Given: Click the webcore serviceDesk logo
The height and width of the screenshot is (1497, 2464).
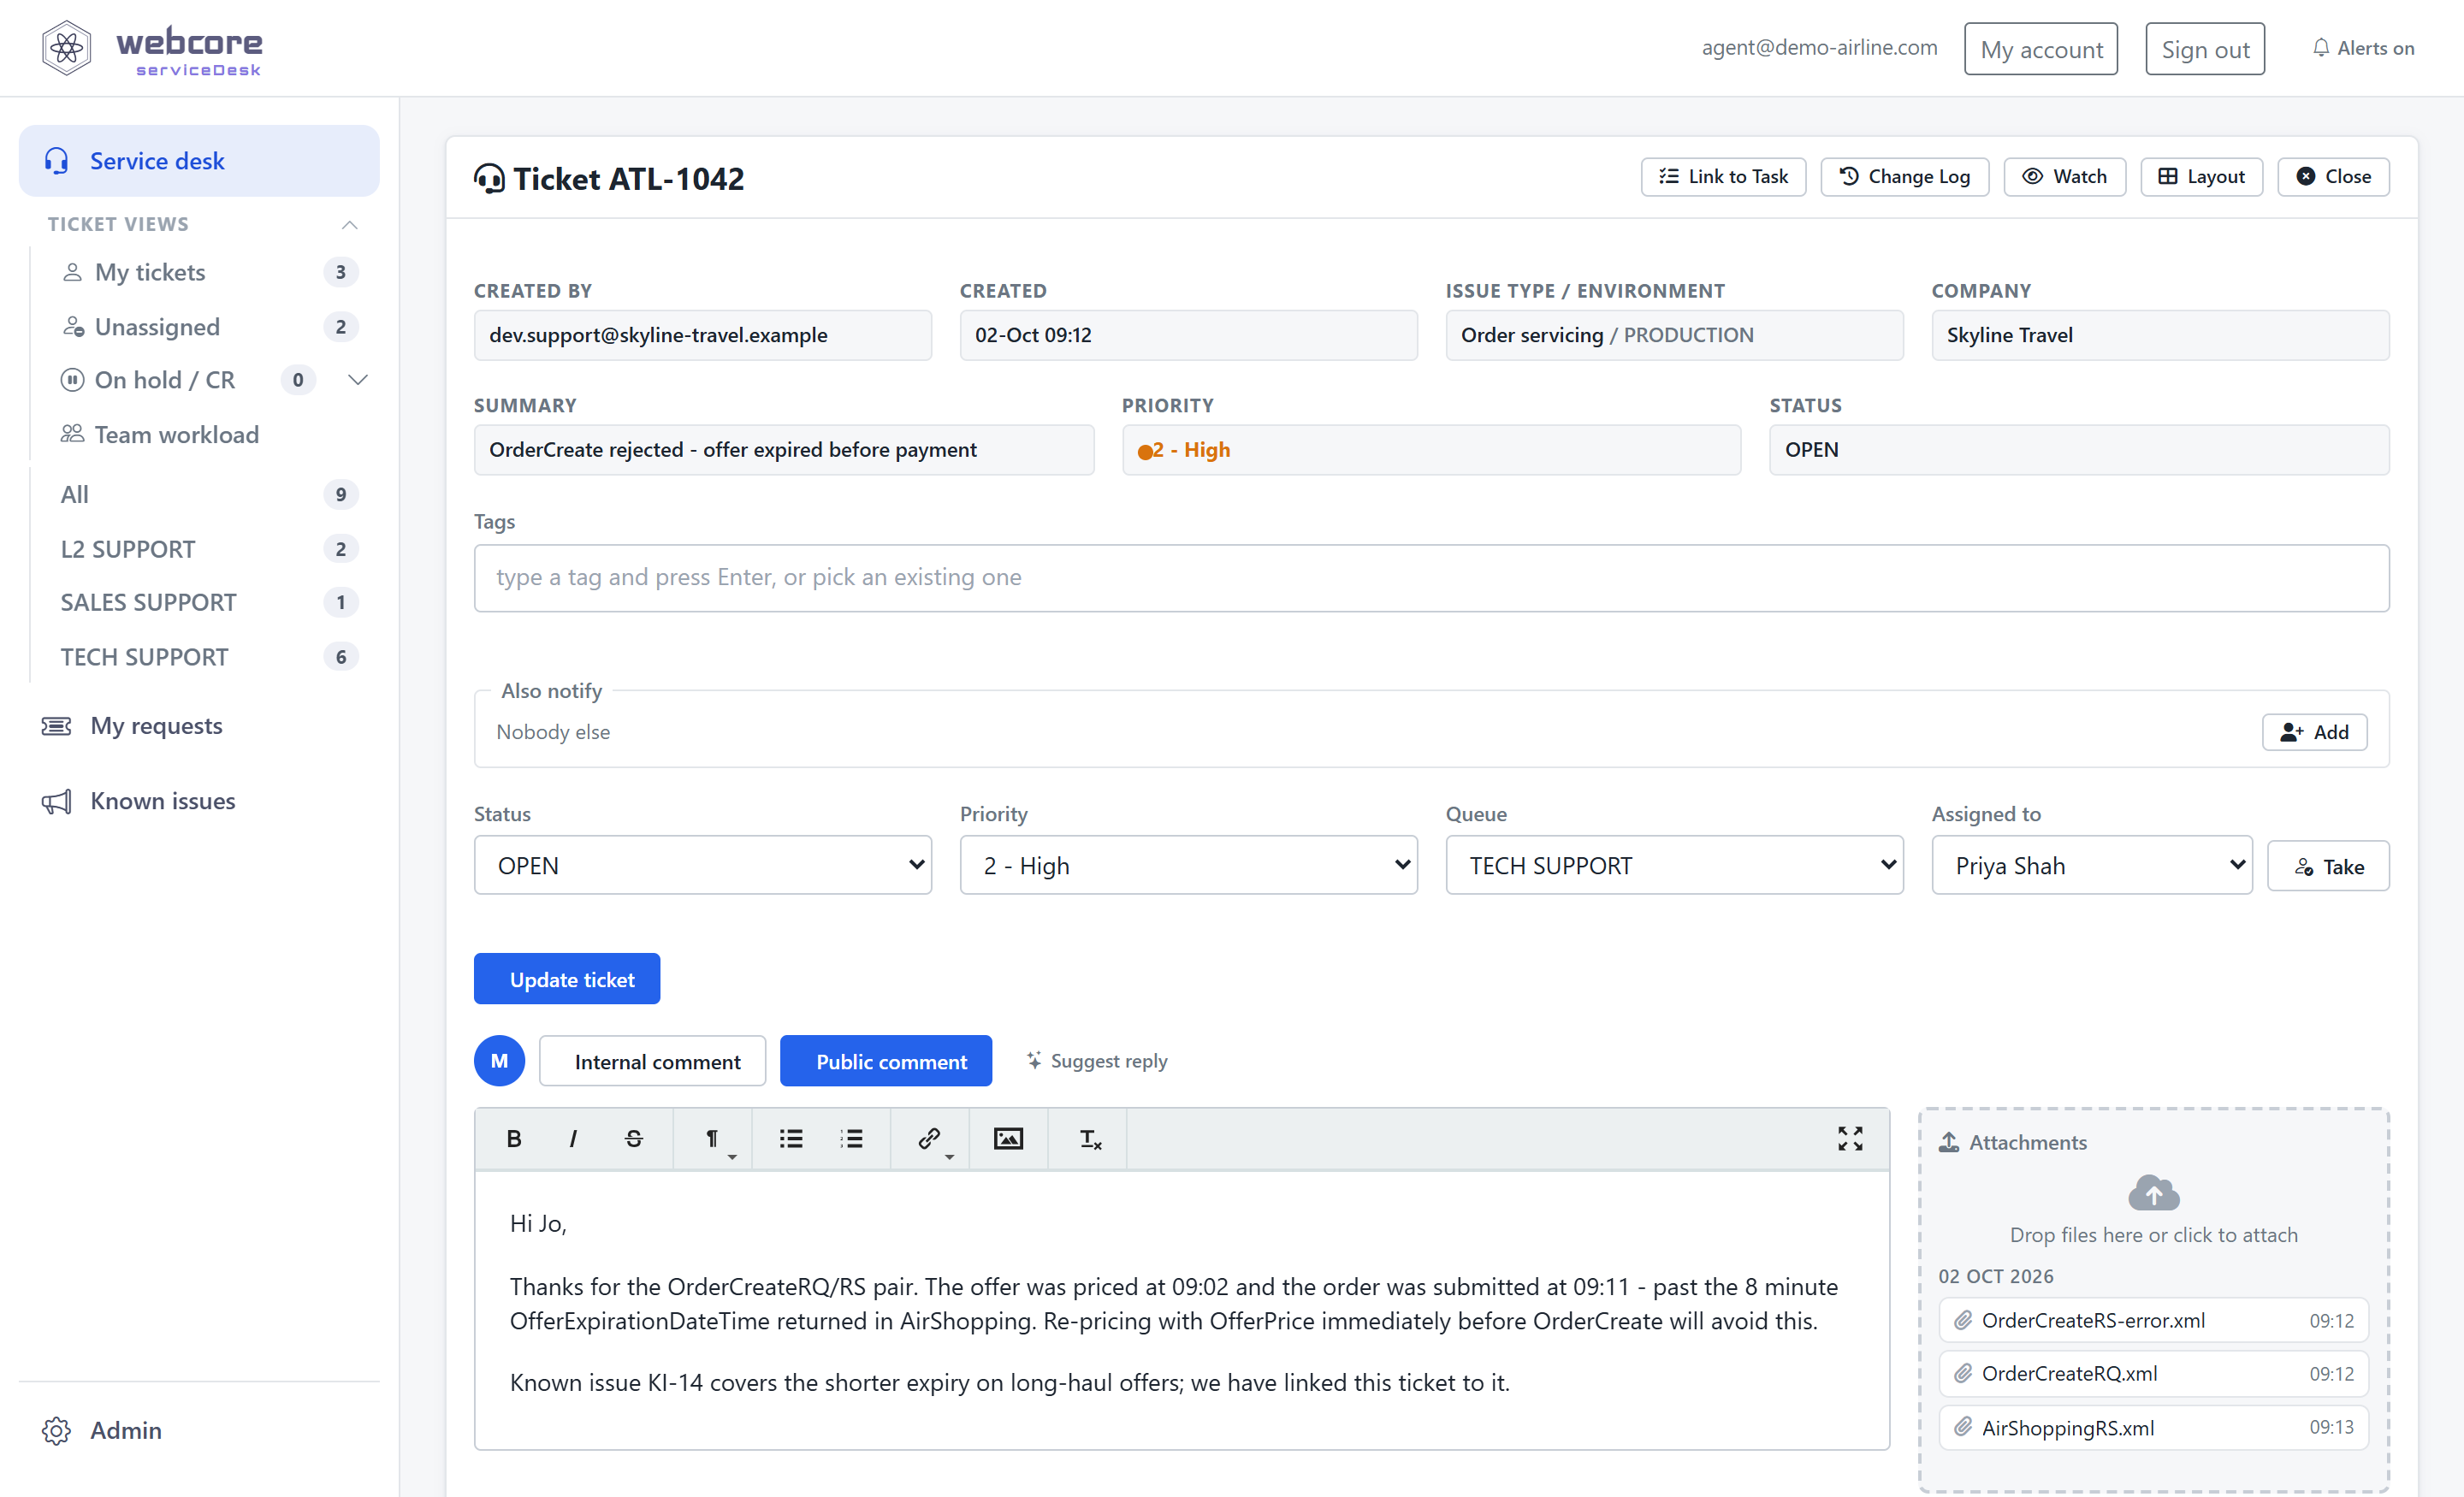Looking at the screenshot, I should [152, 48].
